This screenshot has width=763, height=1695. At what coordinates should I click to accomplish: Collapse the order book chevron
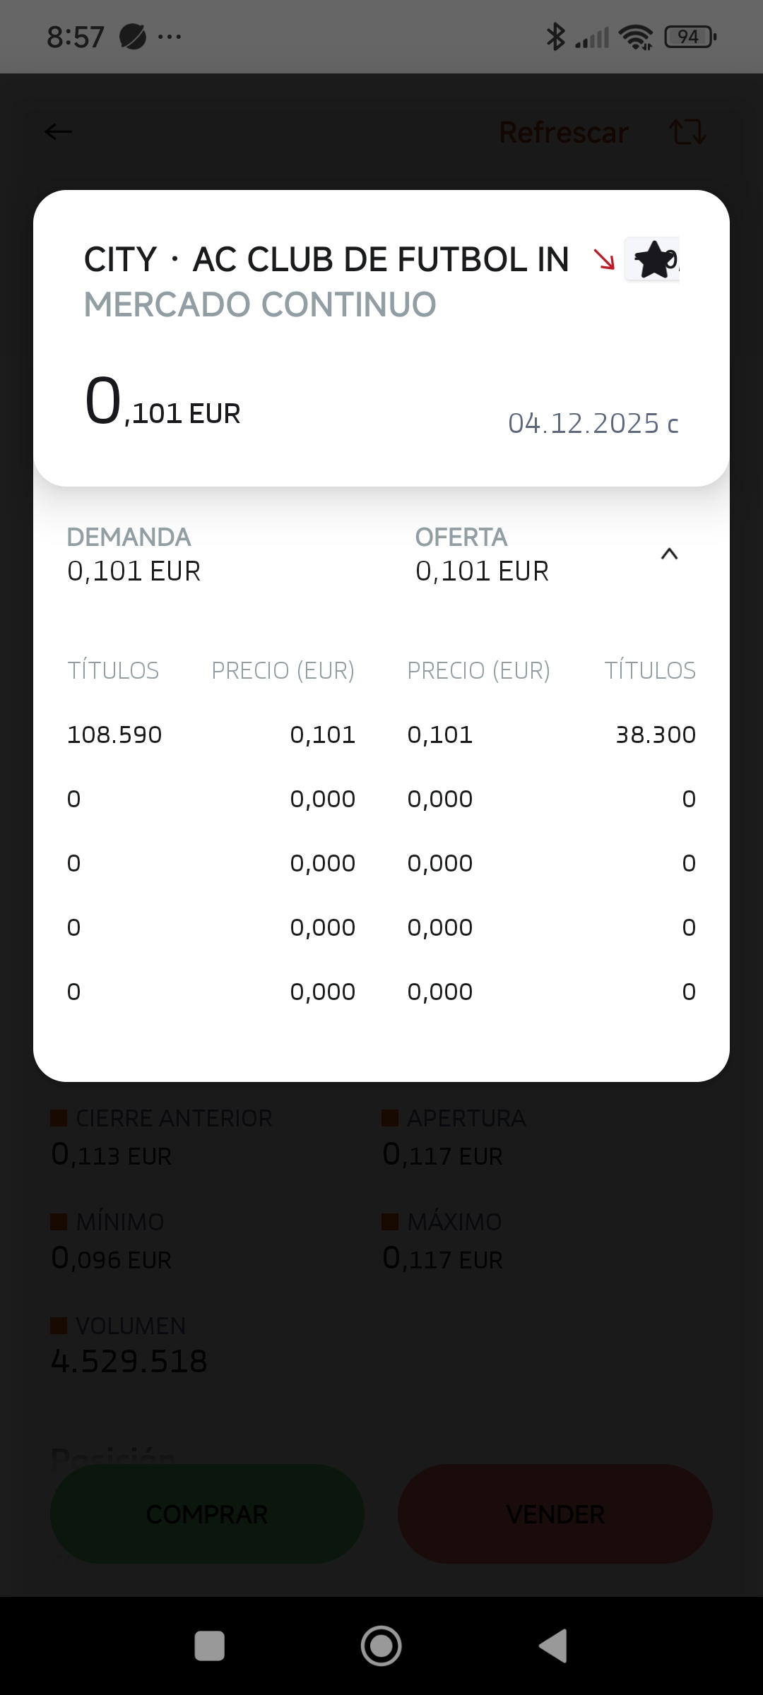coord(669,554)
